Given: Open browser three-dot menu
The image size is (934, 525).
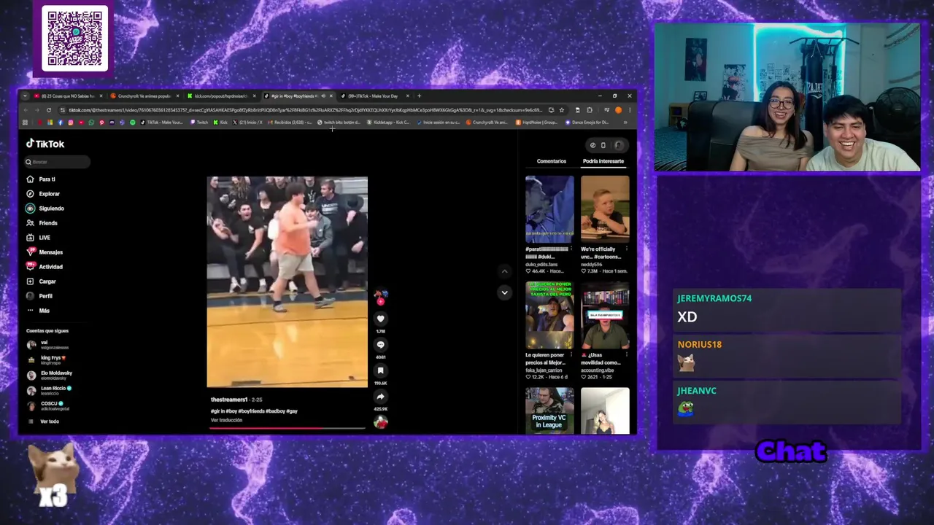Looking at the screenshot, I should click(630, 110).
